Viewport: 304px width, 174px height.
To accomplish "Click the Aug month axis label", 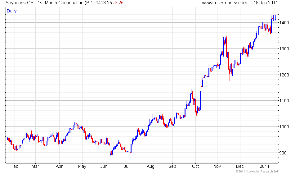I will [x=150, y=167].
